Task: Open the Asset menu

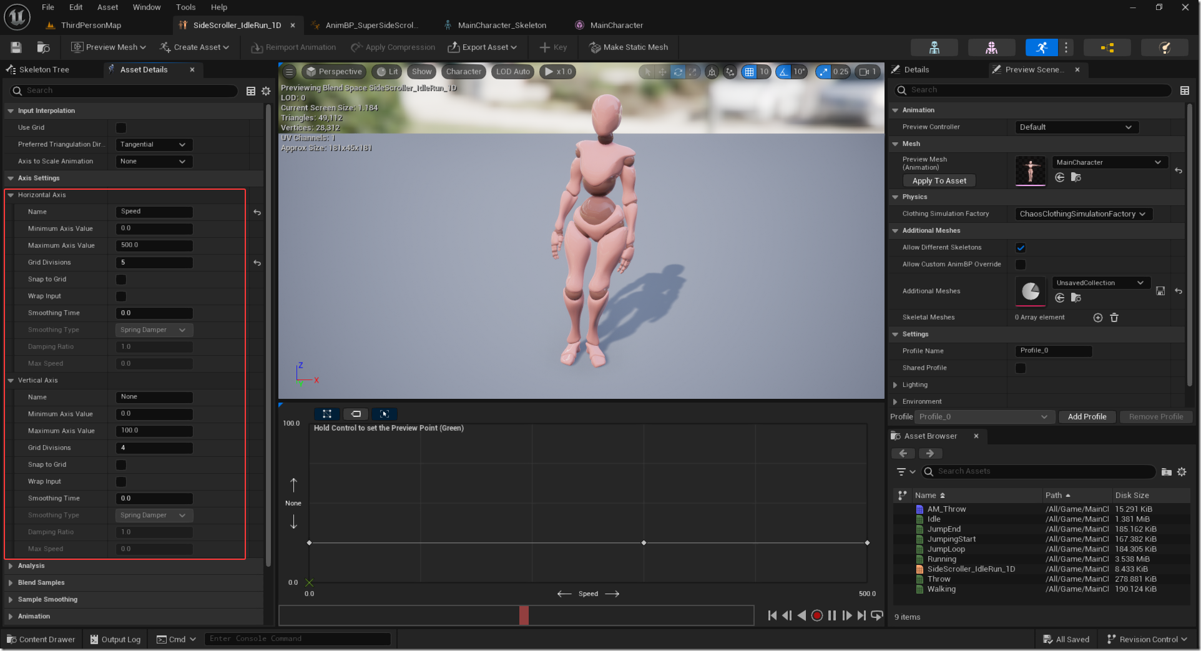Action: (x=107, y=7)
